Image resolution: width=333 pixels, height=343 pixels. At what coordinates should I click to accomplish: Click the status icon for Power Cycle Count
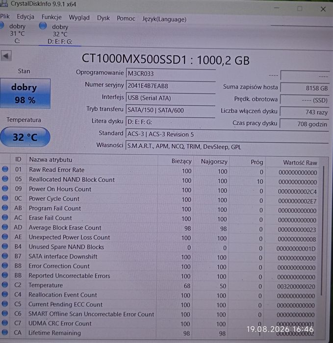5,198
